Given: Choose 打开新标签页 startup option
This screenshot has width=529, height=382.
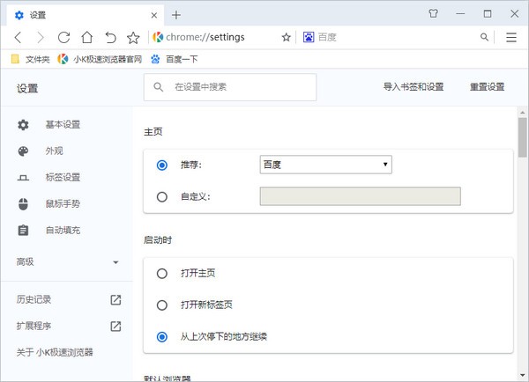Looking at the screenshot, I should point(161,305).
